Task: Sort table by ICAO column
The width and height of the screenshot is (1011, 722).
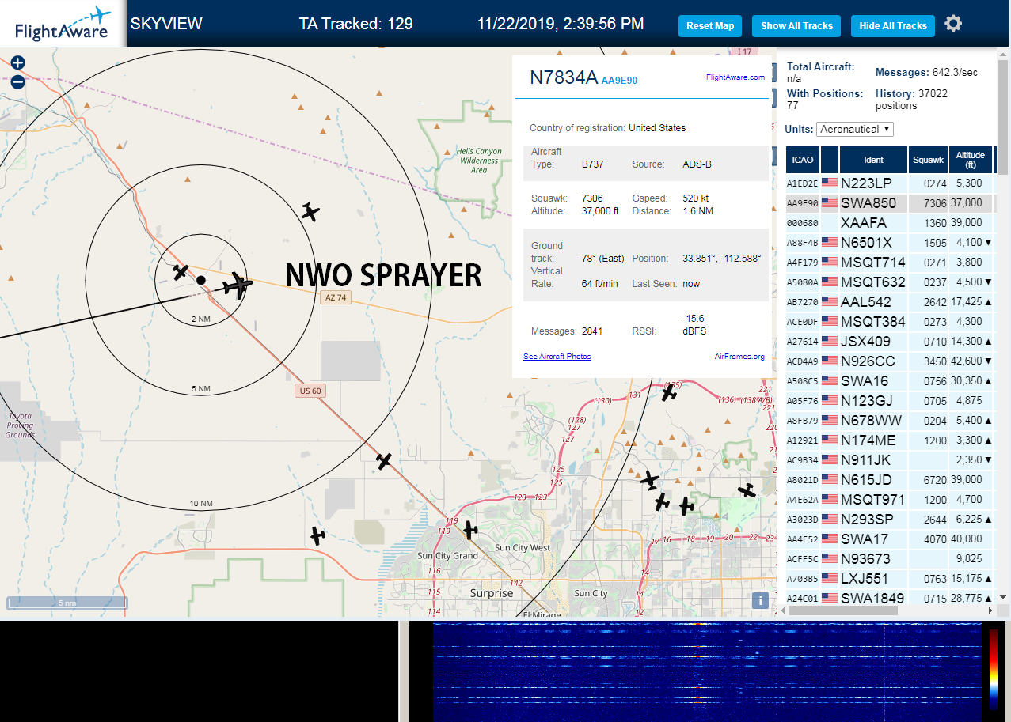Action: tap(803, 160)
